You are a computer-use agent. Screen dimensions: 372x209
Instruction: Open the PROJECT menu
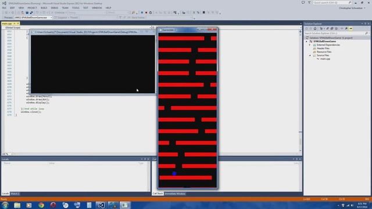pyautogui.click(x=32, y=8)
